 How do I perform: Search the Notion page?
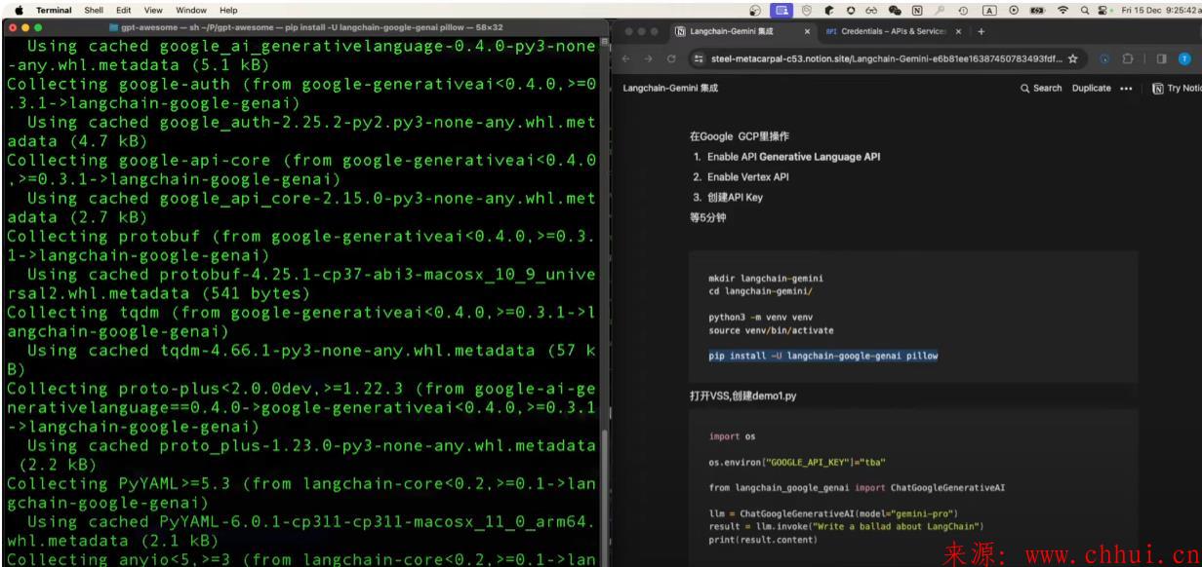point(1041,88)
